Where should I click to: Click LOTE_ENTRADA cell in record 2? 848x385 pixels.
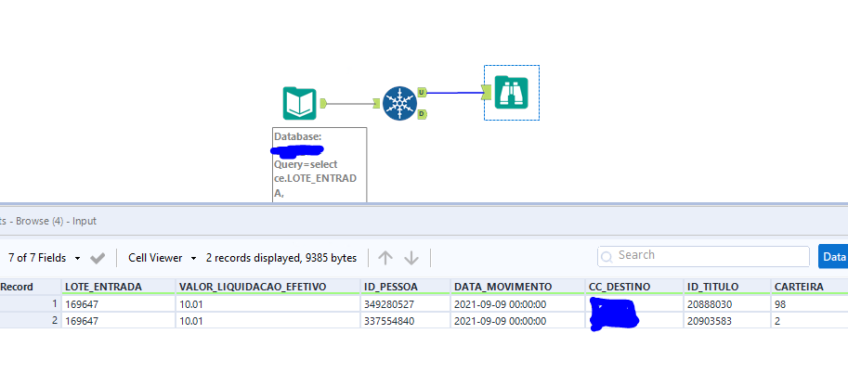point(119,321)
